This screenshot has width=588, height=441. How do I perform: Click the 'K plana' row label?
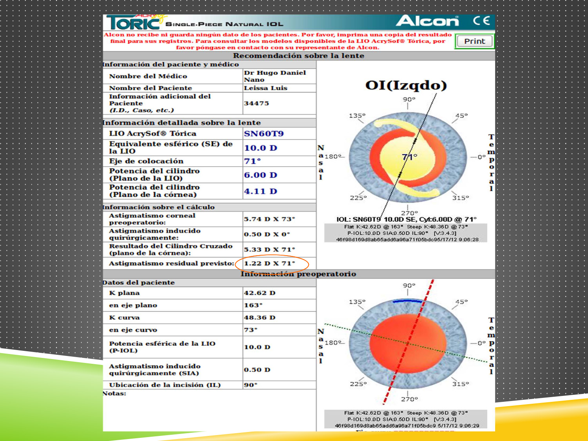pyautogui.click(x=124, y=293)
